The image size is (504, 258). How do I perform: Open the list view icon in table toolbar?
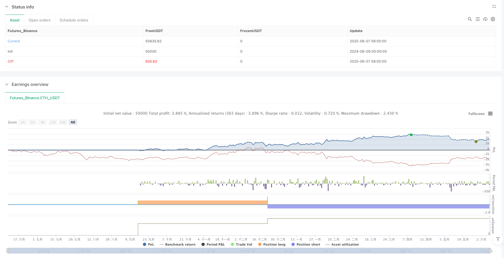[477, 19]
